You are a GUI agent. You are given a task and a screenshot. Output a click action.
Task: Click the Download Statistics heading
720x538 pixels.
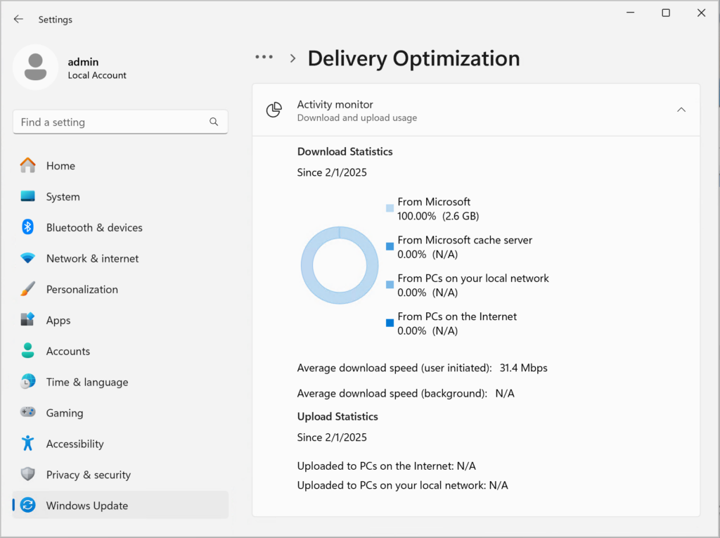(x=345, y=152)
